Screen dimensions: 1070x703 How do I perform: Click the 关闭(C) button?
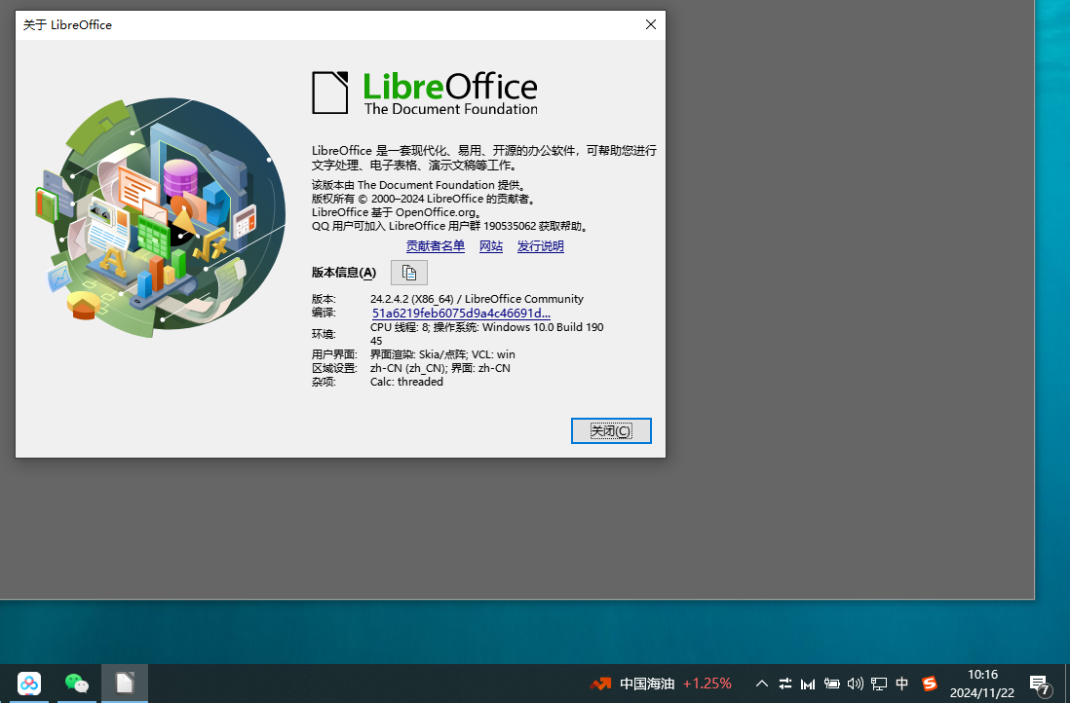click(611, 431)
